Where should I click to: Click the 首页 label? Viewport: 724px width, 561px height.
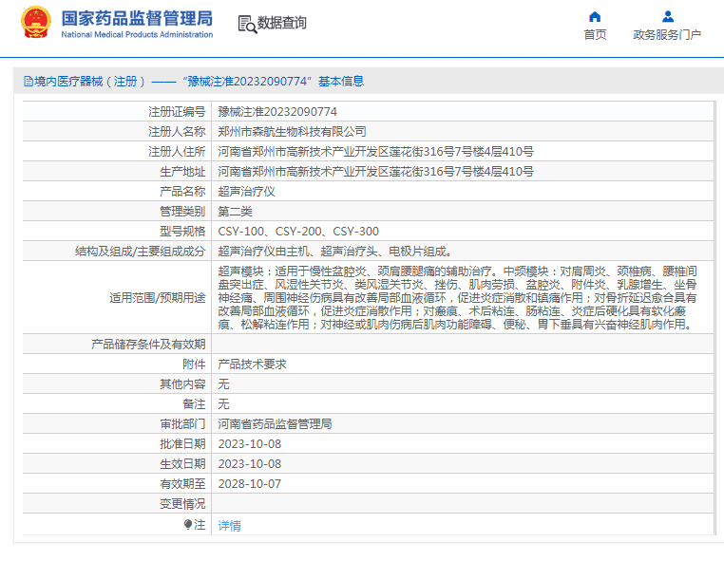click(595, 34)
